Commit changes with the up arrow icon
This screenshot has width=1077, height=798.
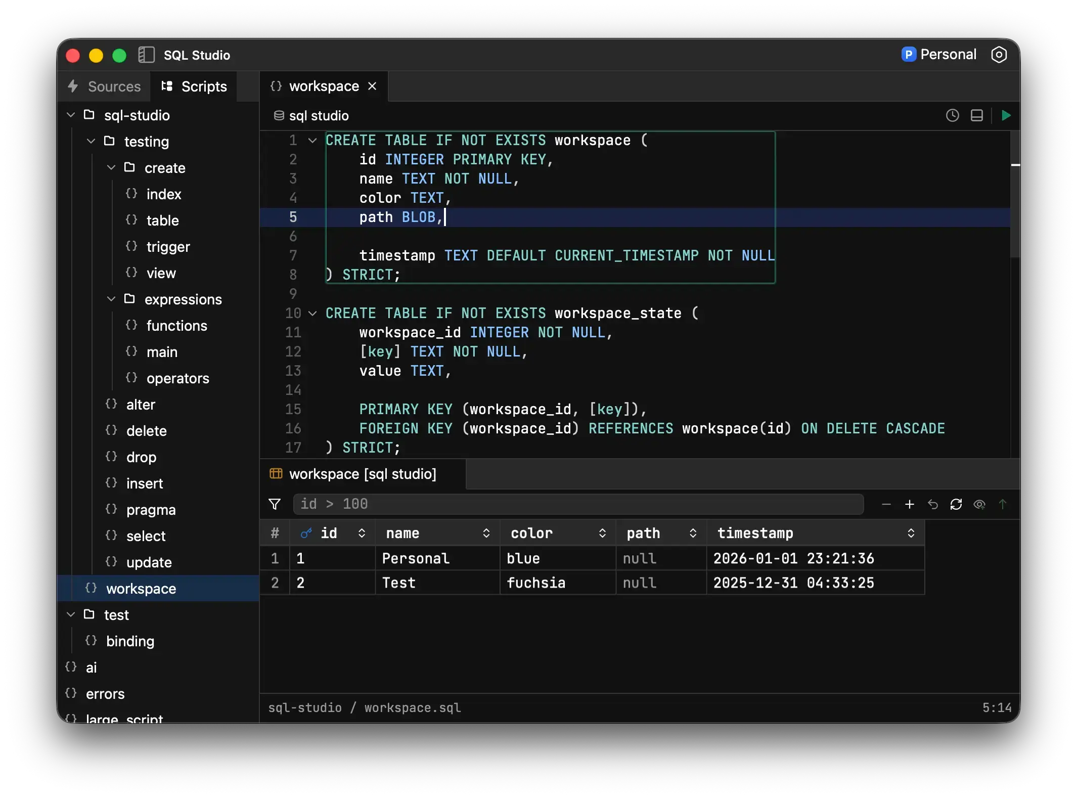click(x=1002, y=504)
